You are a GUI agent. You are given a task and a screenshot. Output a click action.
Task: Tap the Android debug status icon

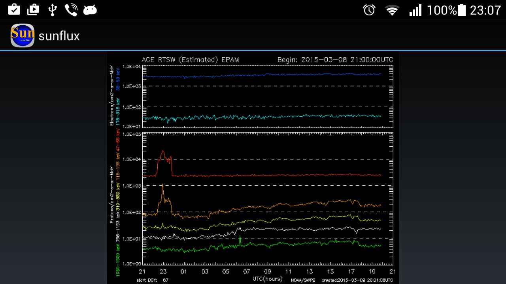pyautogui.click(x=90, y=10)
